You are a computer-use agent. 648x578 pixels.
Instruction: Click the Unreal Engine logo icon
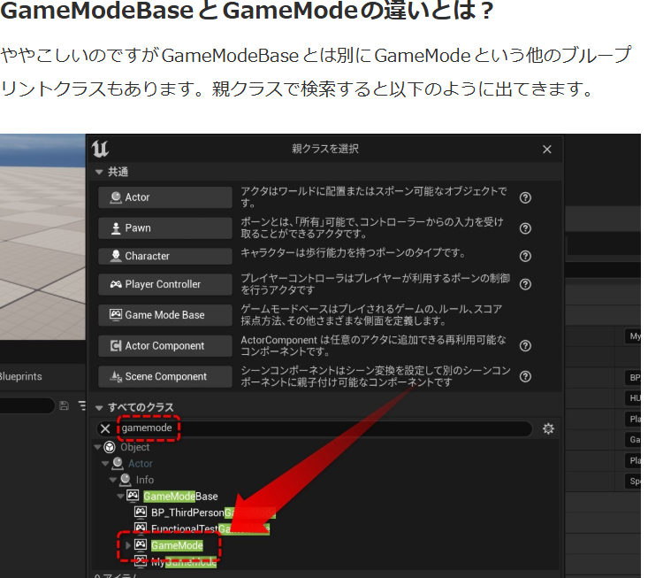point(100,149)
